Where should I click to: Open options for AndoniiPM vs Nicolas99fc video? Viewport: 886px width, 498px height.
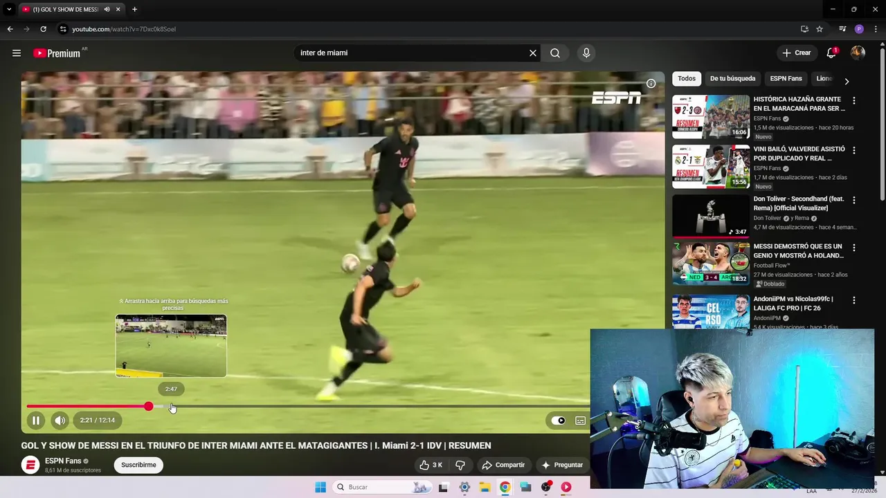point(853,300)
